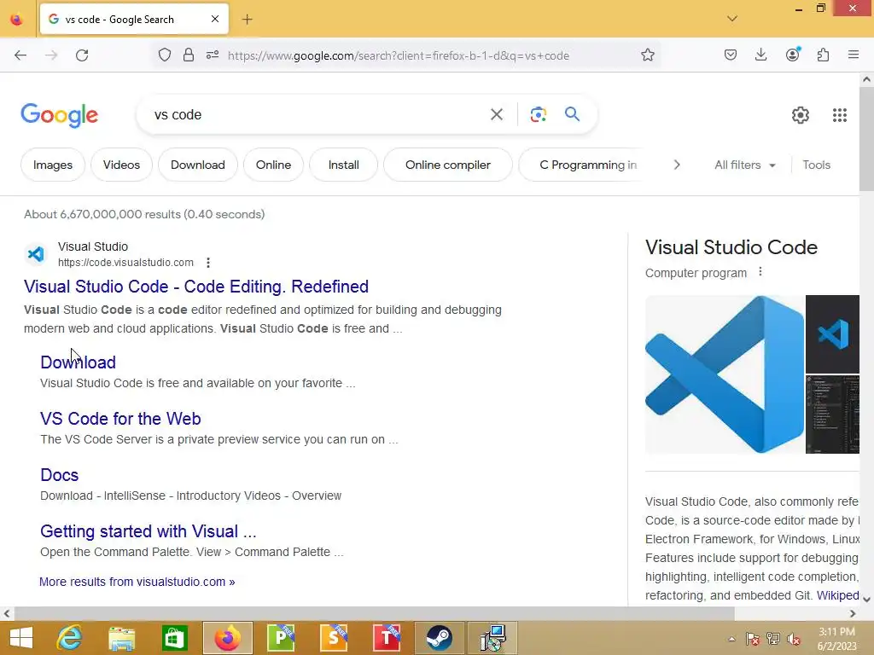874x655 pixels.
Task: Open Google quick settings gear
Action: [801, 115]
